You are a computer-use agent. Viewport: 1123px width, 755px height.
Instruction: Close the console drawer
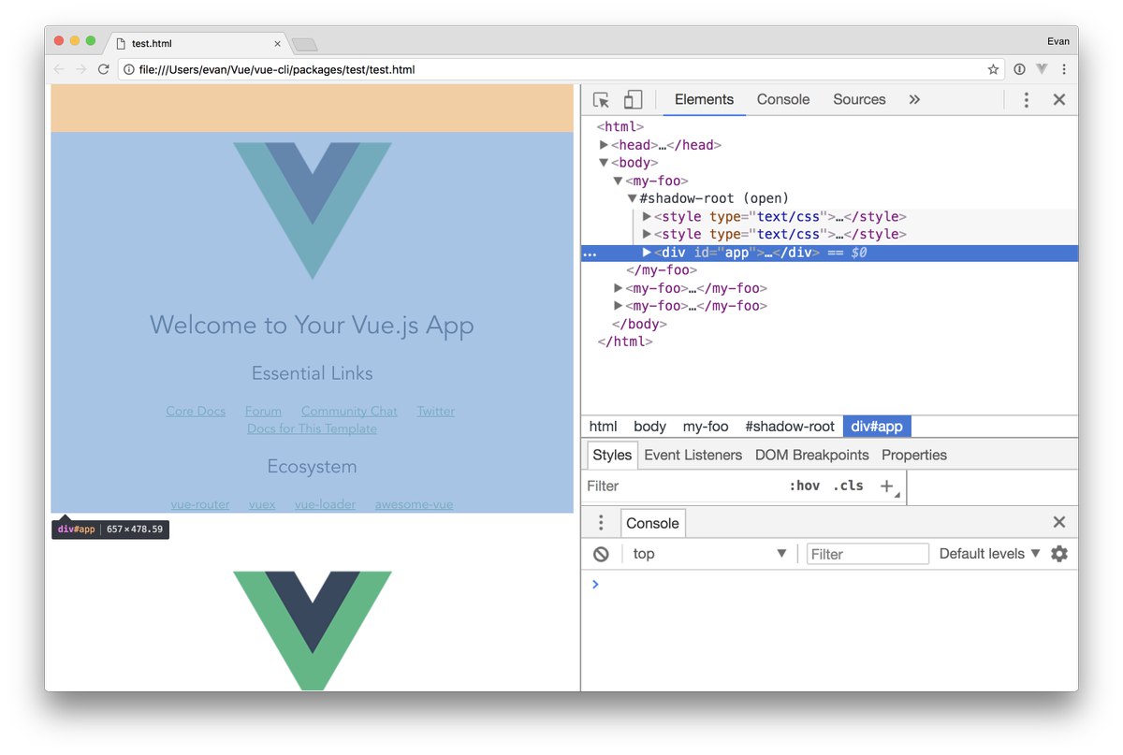(x=1059, y=522)
